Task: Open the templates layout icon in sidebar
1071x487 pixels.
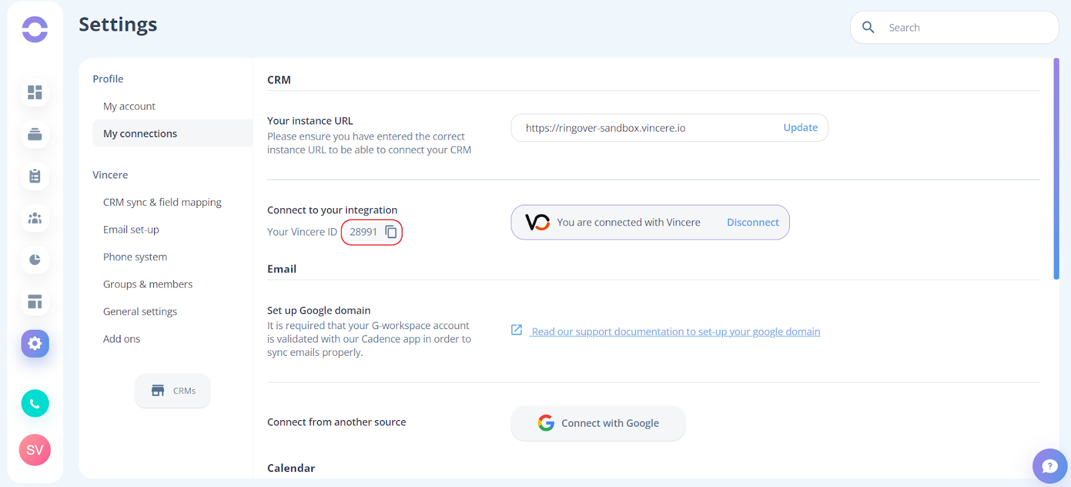Action: click(x=35, y=302)
